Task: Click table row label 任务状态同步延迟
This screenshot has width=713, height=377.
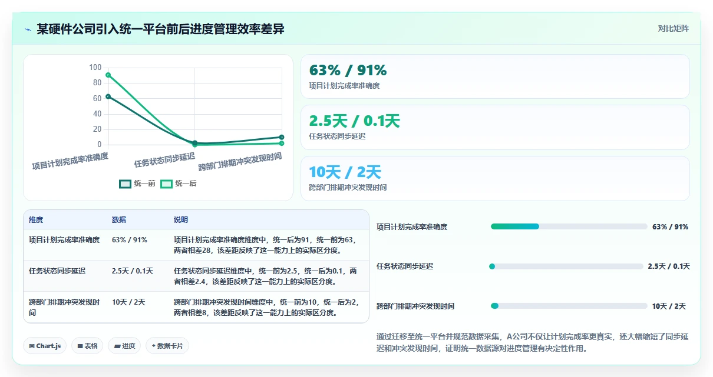Action: coord(57,271)
